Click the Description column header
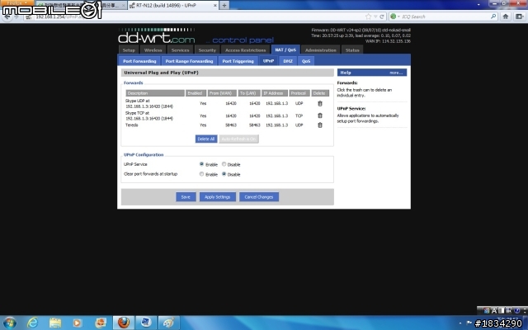This screenshot has width=528, height=330. [x=155, y=93]
